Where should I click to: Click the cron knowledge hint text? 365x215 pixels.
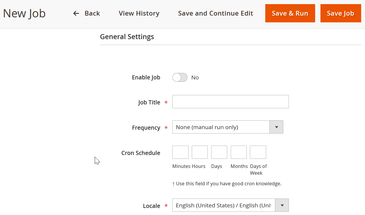pos(229,184)
